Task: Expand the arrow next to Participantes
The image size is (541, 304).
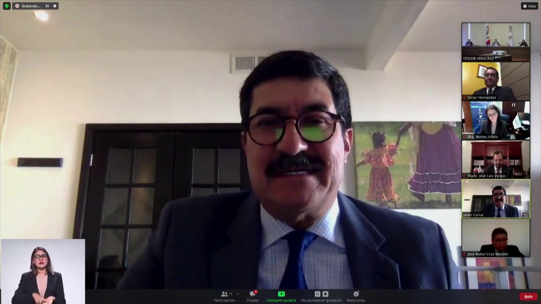Action: [x=238, y=294]
